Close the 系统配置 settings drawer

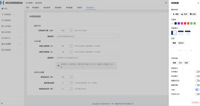click(198, 3)
